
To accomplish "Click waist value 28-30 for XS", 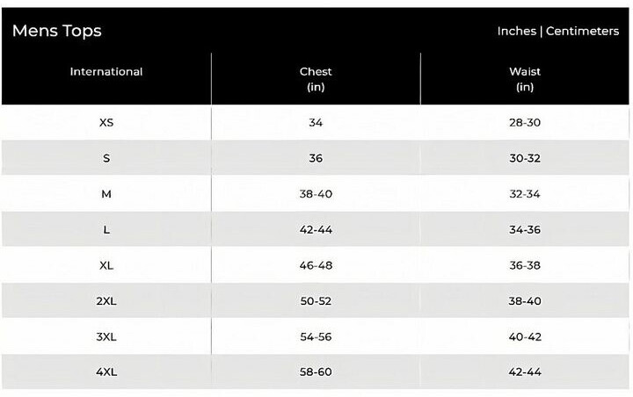I will [x=525, y=123].
